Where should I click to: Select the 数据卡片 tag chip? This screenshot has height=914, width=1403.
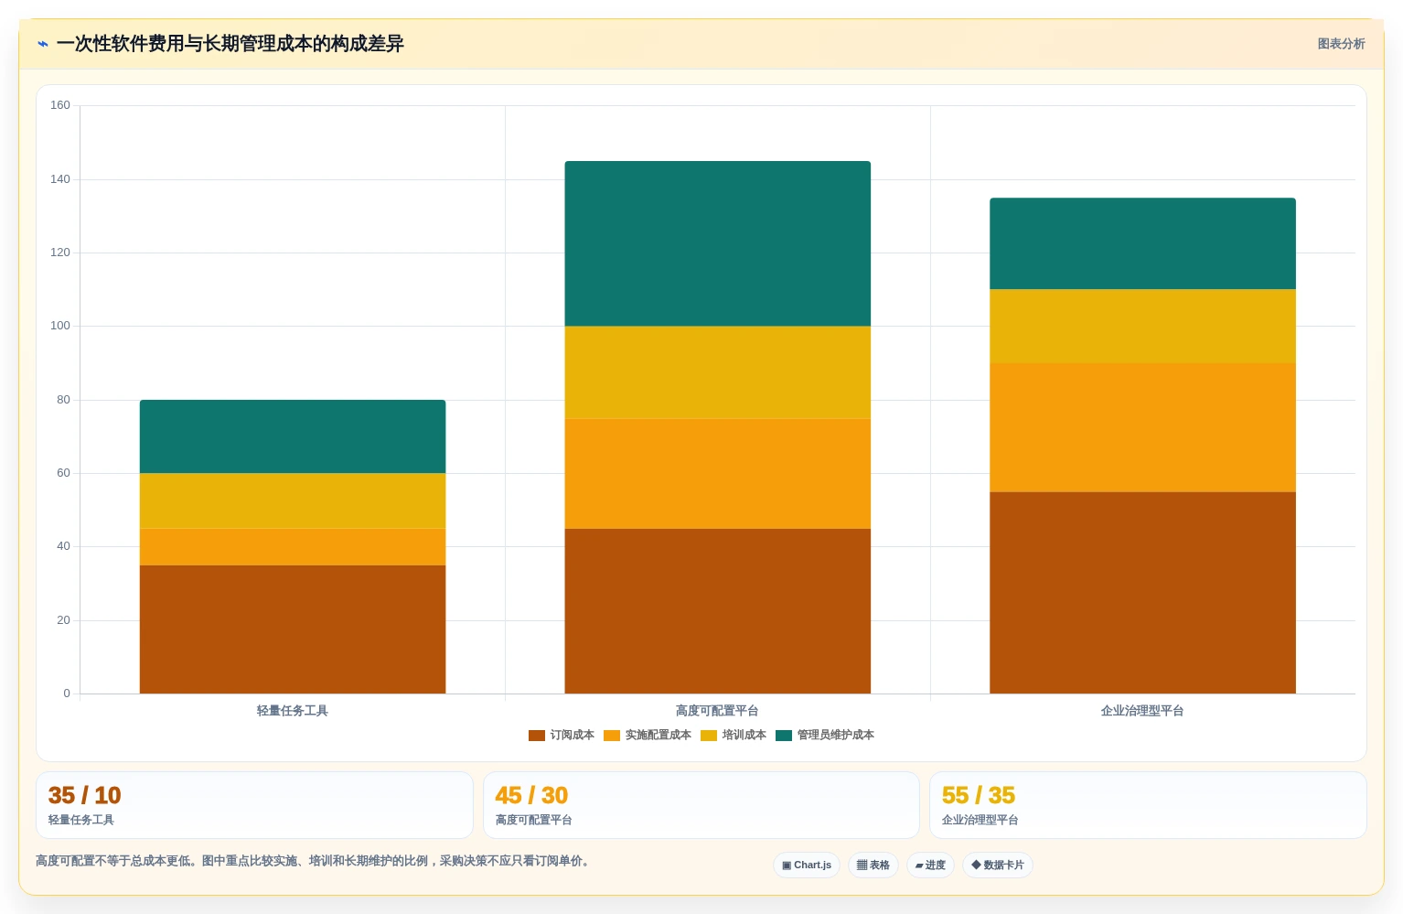(998, 866)
